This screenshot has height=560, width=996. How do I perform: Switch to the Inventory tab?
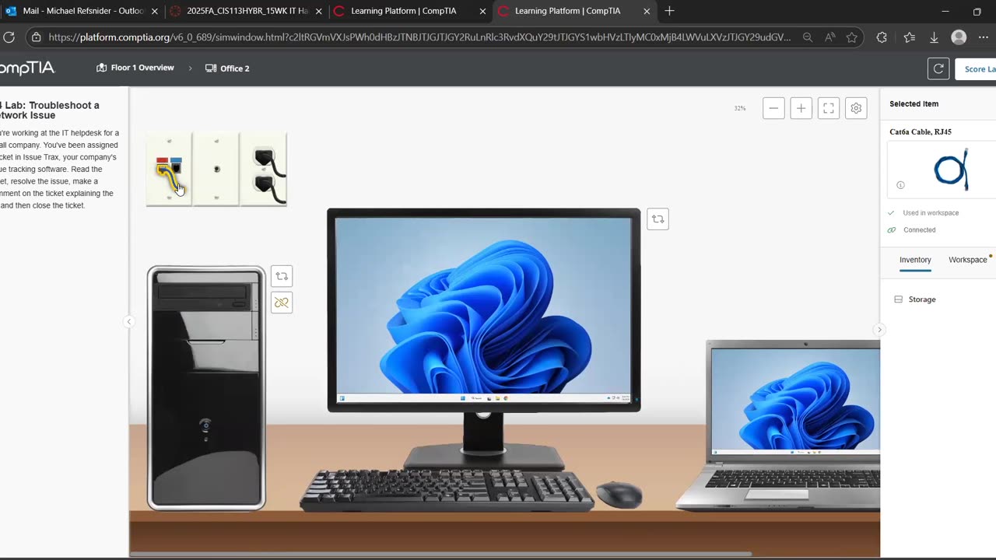pyautogui.click(x=915, y=260)
